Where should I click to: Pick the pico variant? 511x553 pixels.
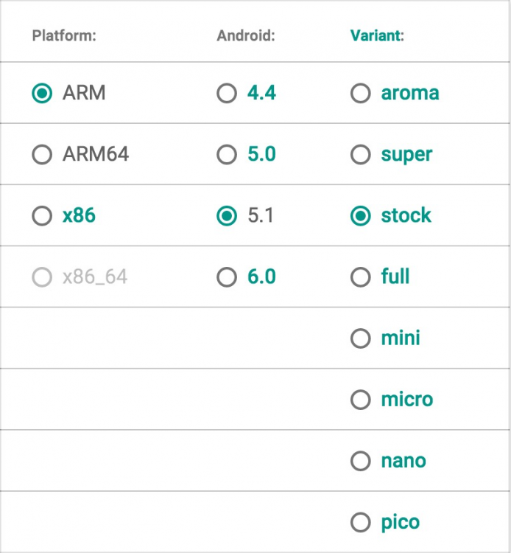[360, 522]
